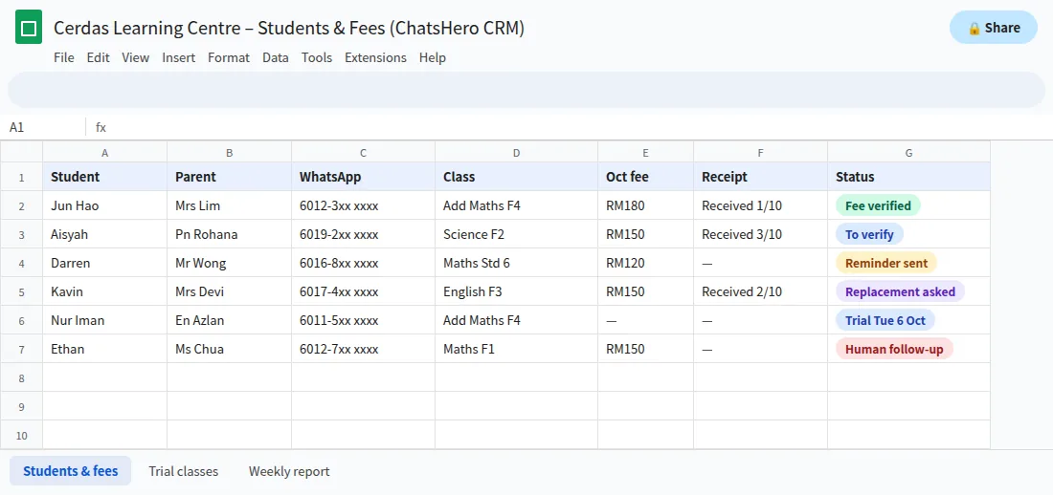Open the Insert menu
1053x495 pixels.
179,57
